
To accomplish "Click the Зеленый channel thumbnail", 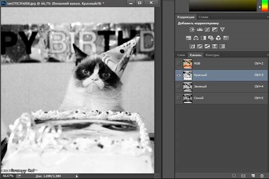I will tap(188, 86).
